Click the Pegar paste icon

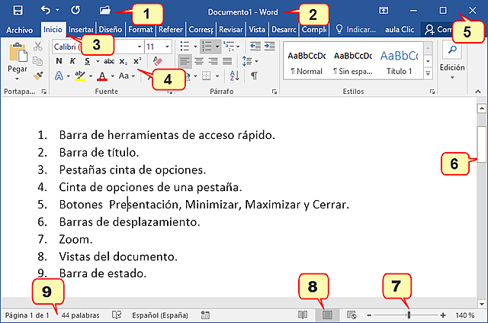click(x=18, y=52)
